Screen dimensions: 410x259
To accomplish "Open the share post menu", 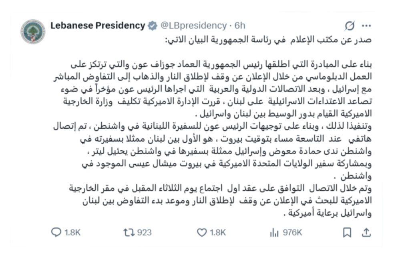I will click(366, 232).
